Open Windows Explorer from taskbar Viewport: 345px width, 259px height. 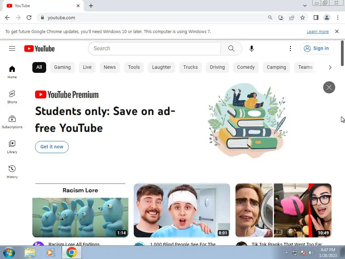click(x=30, y=253)
